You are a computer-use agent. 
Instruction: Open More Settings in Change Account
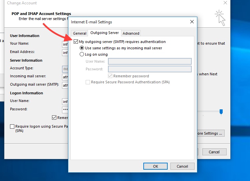click(211, 133)
